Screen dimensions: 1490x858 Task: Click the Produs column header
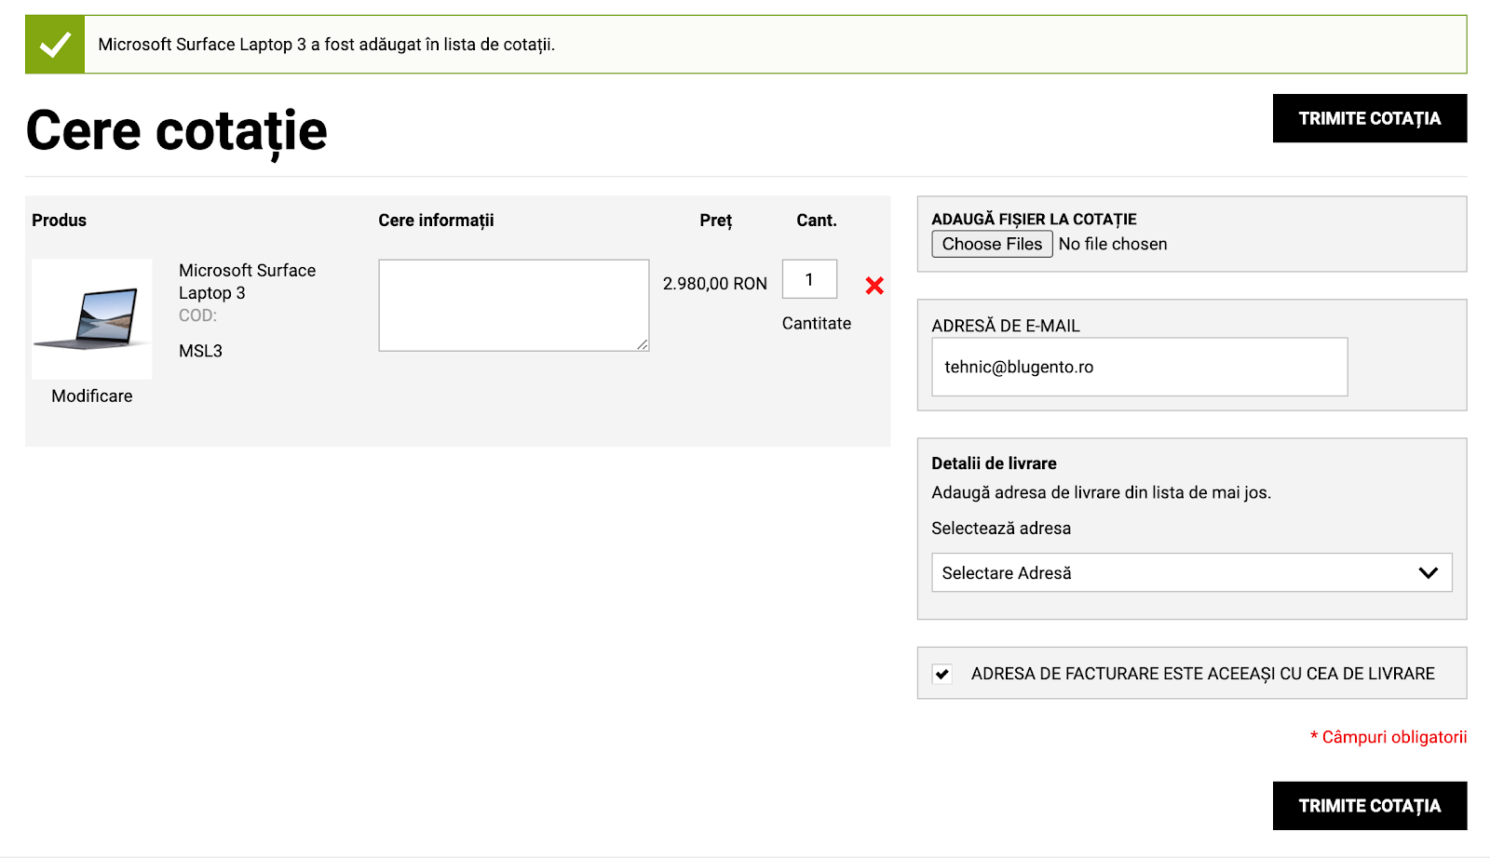[59, 221]
